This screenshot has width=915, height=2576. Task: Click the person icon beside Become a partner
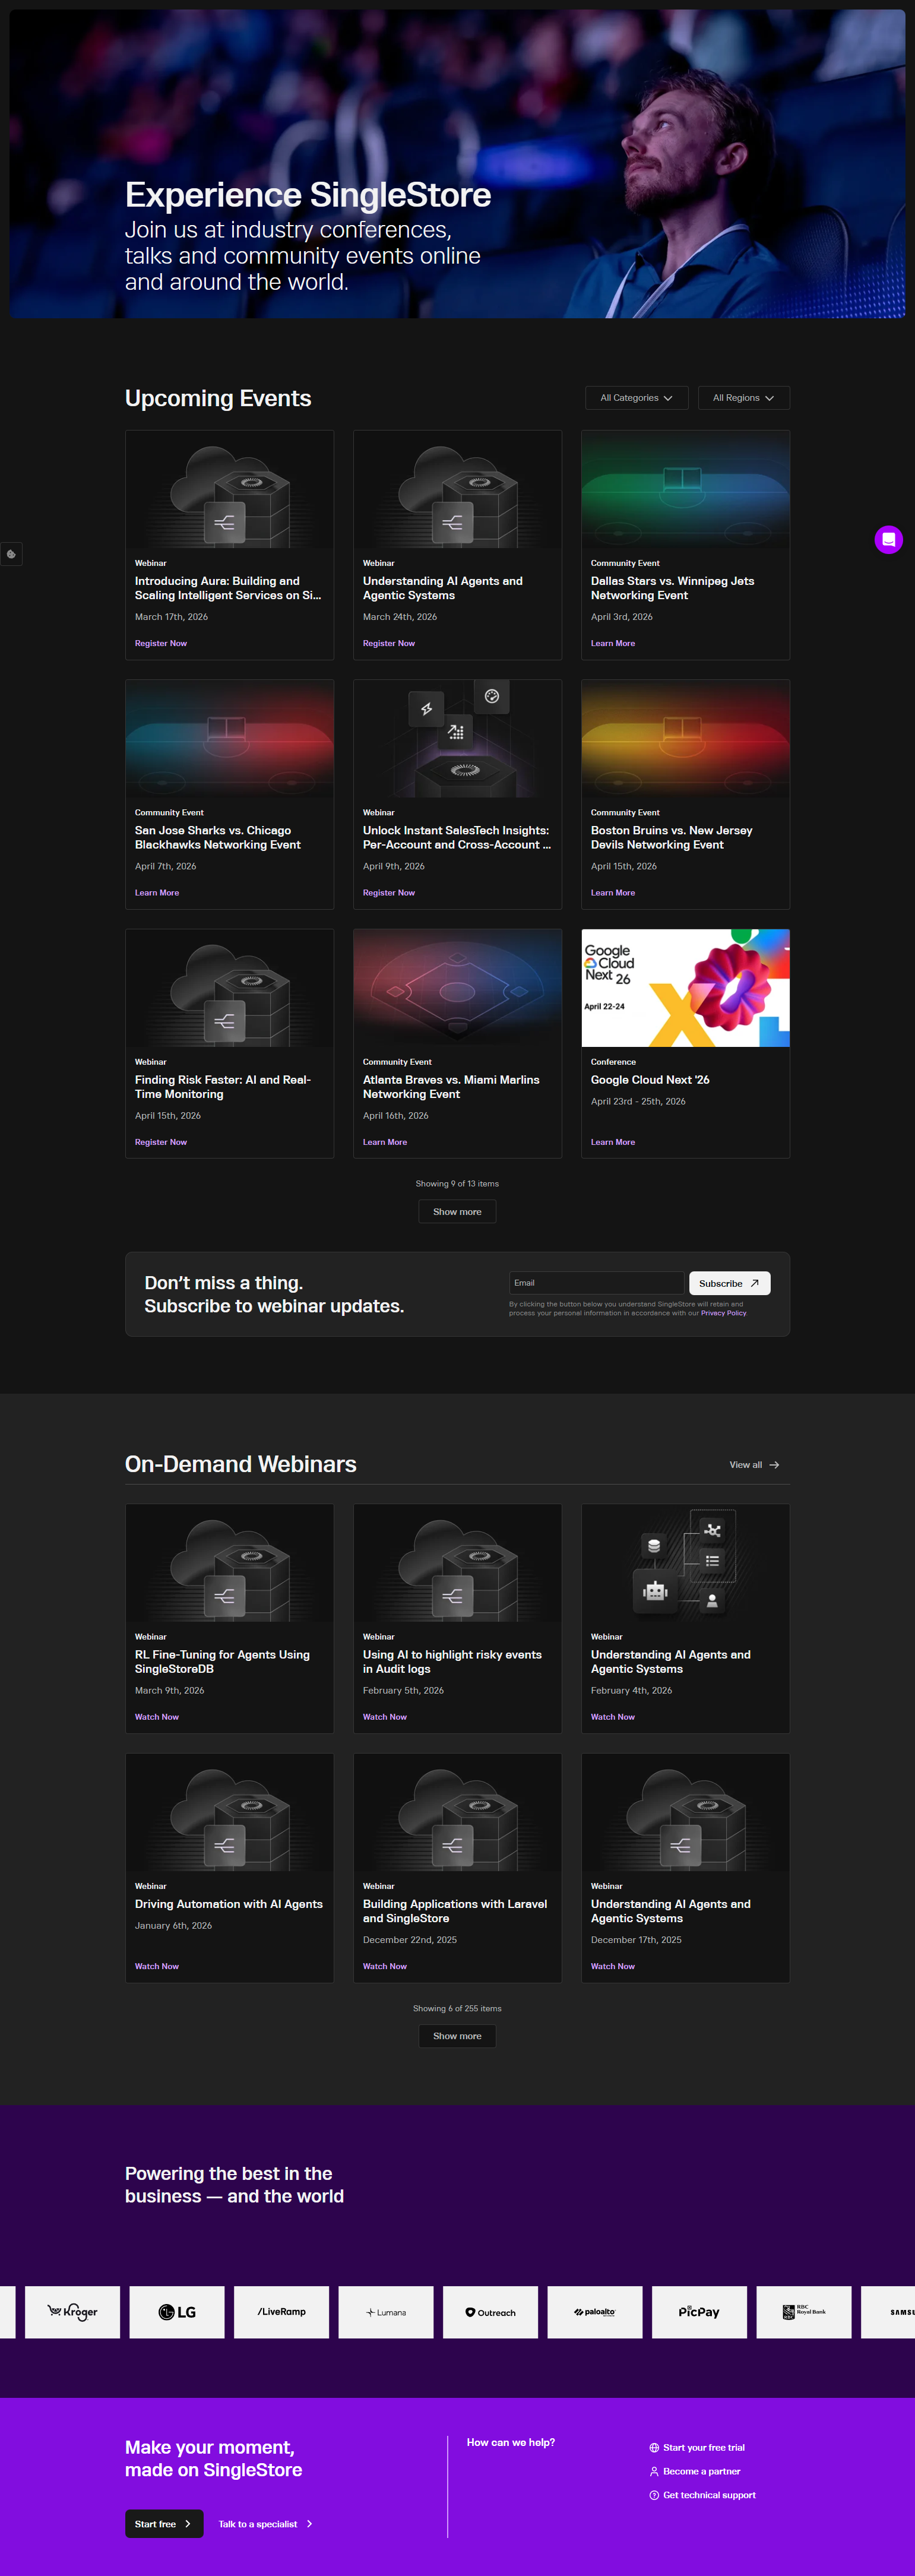point(654,2471)
